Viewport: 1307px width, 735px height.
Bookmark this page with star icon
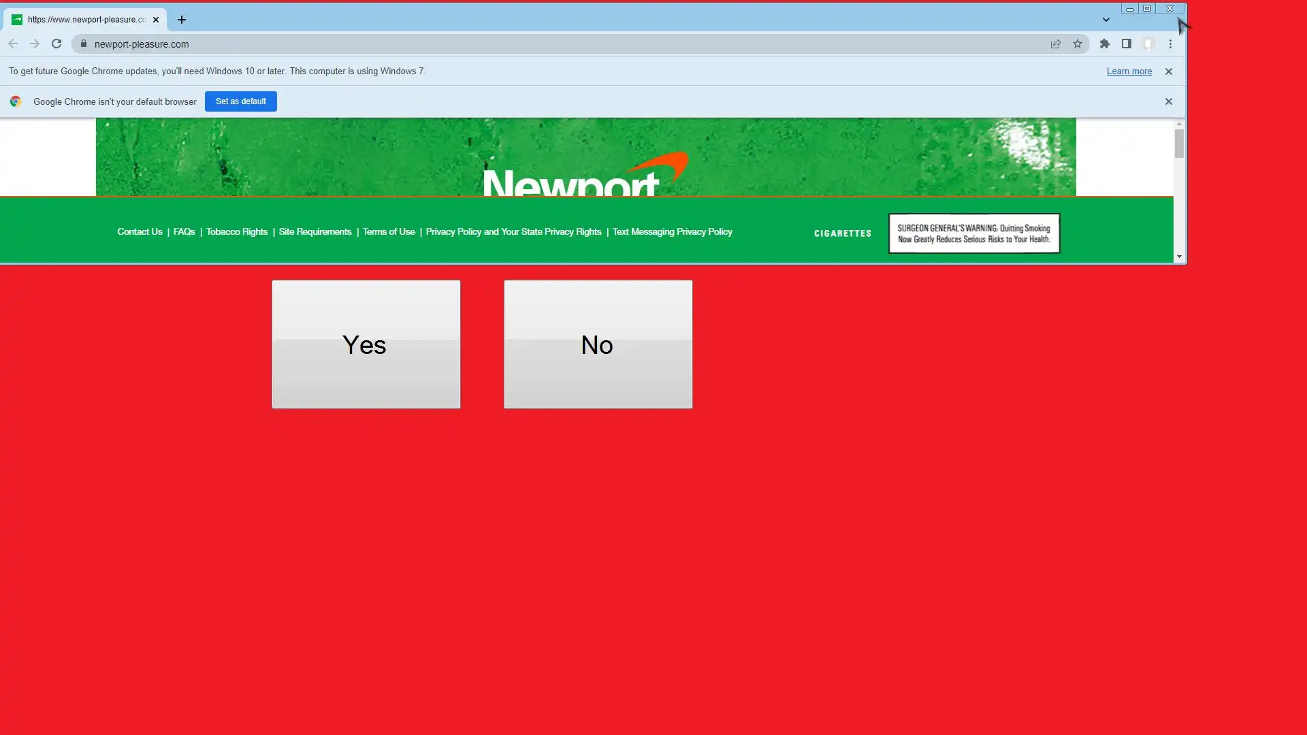point(1077,44)
